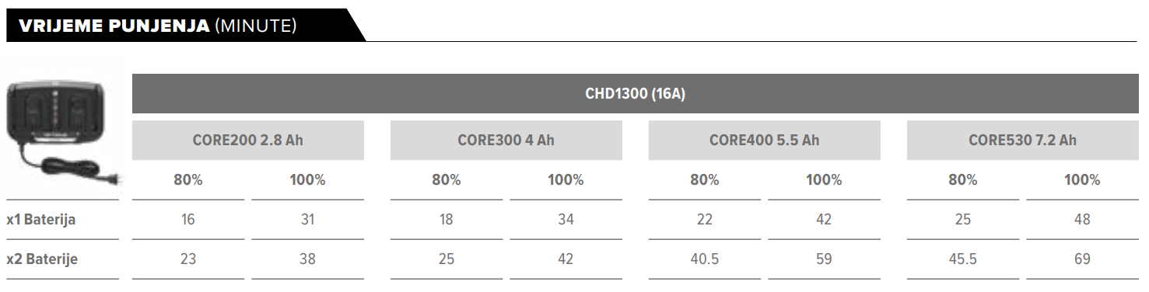Click the 80% subheader under CORE200
The image size is (1149, 292).
(x=188, y=180)
